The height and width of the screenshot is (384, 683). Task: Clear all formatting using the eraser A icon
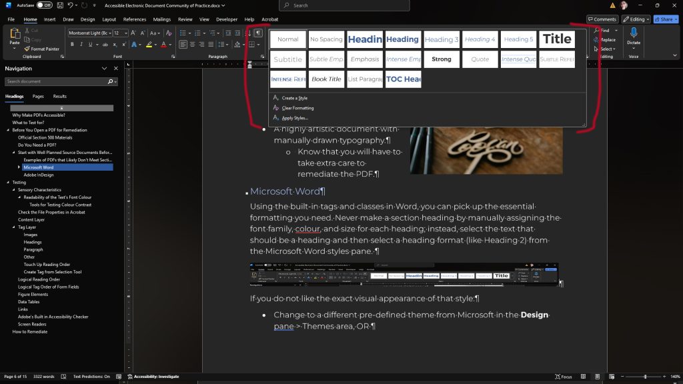pos(169,33)
